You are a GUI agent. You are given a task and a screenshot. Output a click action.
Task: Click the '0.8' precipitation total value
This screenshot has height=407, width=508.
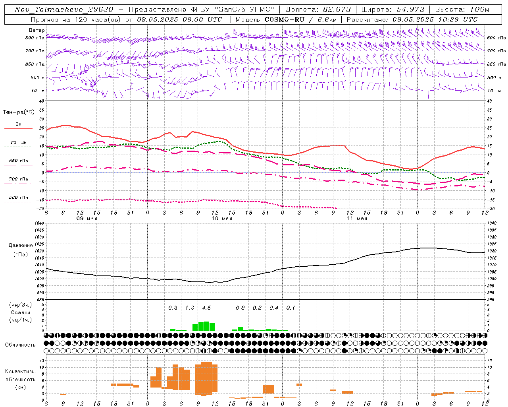(240, 308)
